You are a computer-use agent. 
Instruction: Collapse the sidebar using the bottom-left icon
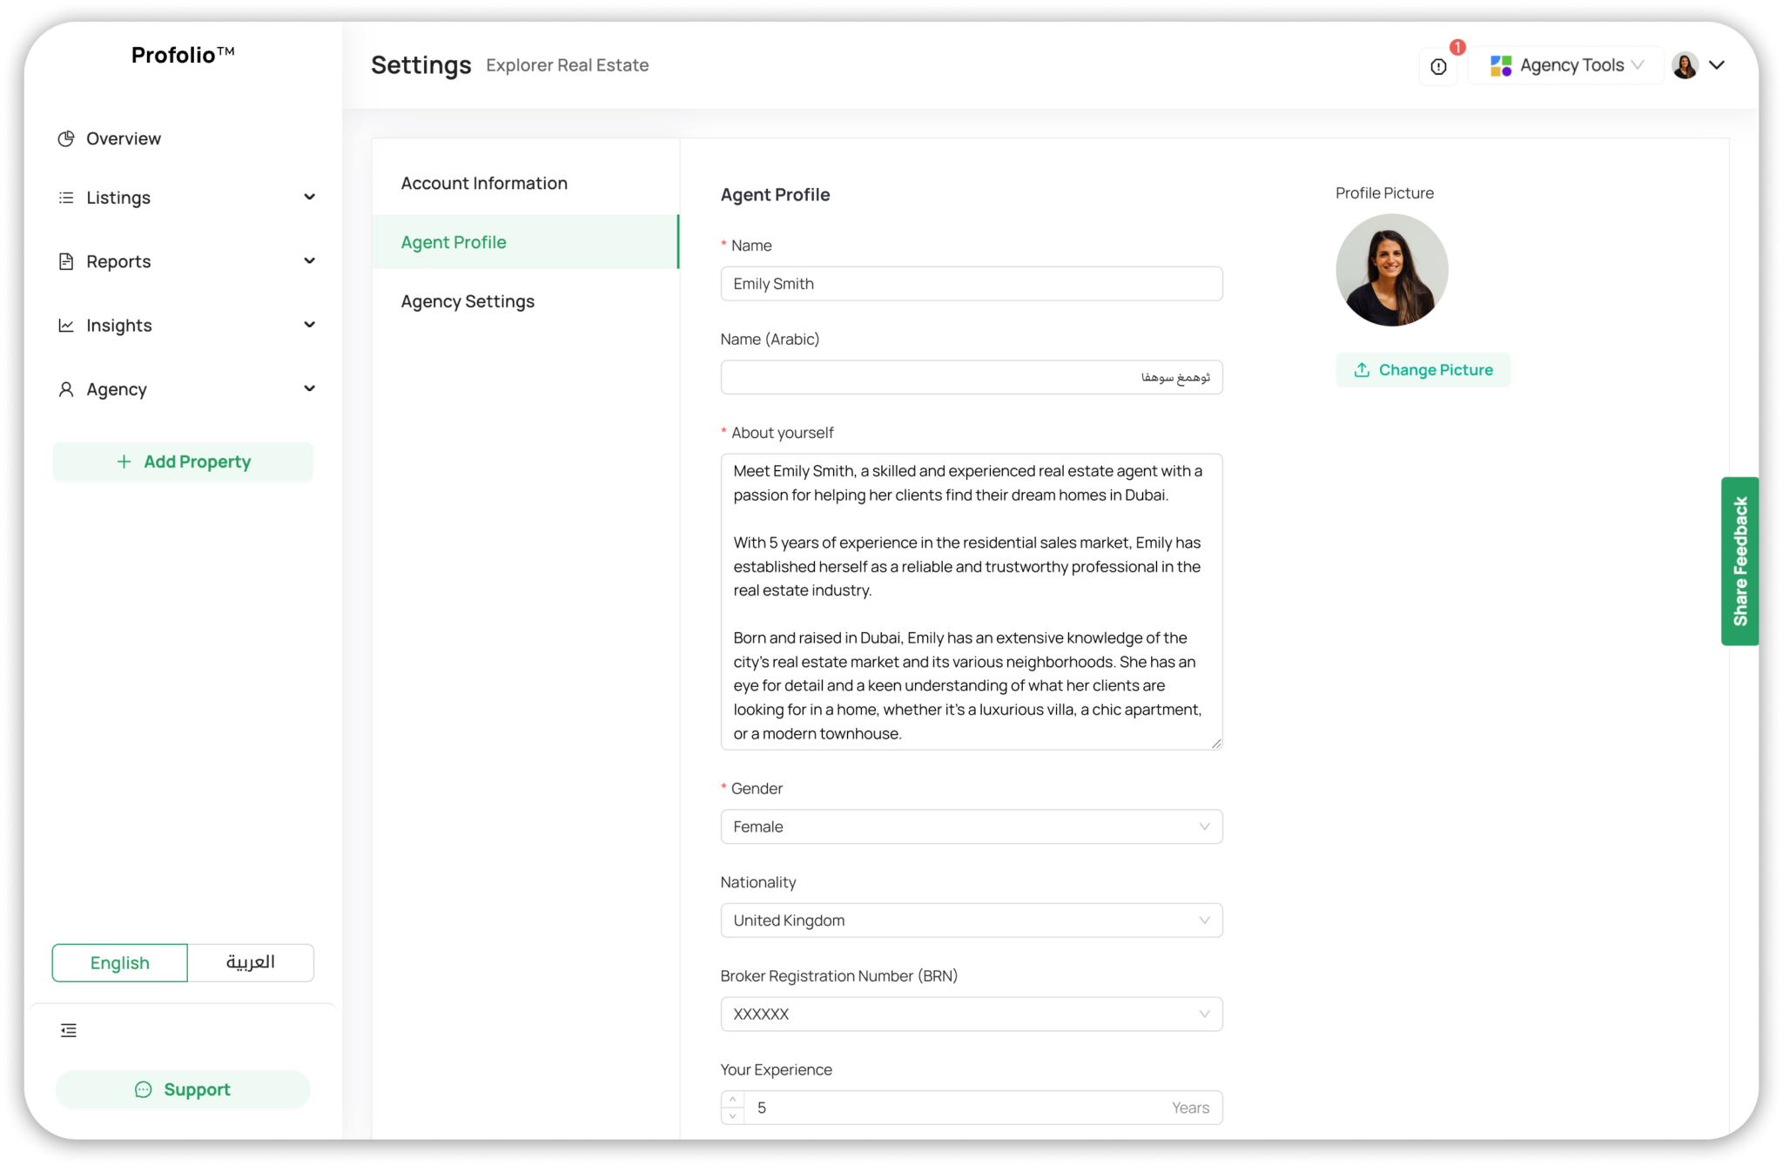(x=68, y=1030)
